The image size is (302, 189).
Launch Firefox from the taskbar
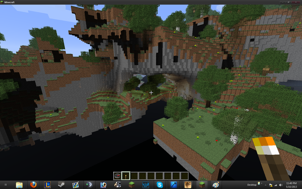[33, 185]
